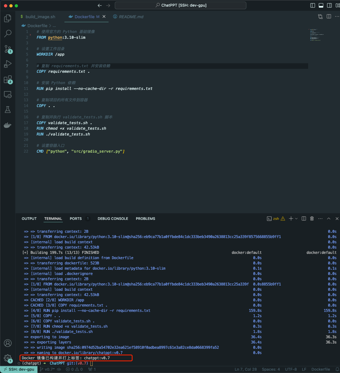The width and height of the screenshot is (340, 373).
Task: Split the terminal pane
Action: pyautogui.click(x=304, y=219)
